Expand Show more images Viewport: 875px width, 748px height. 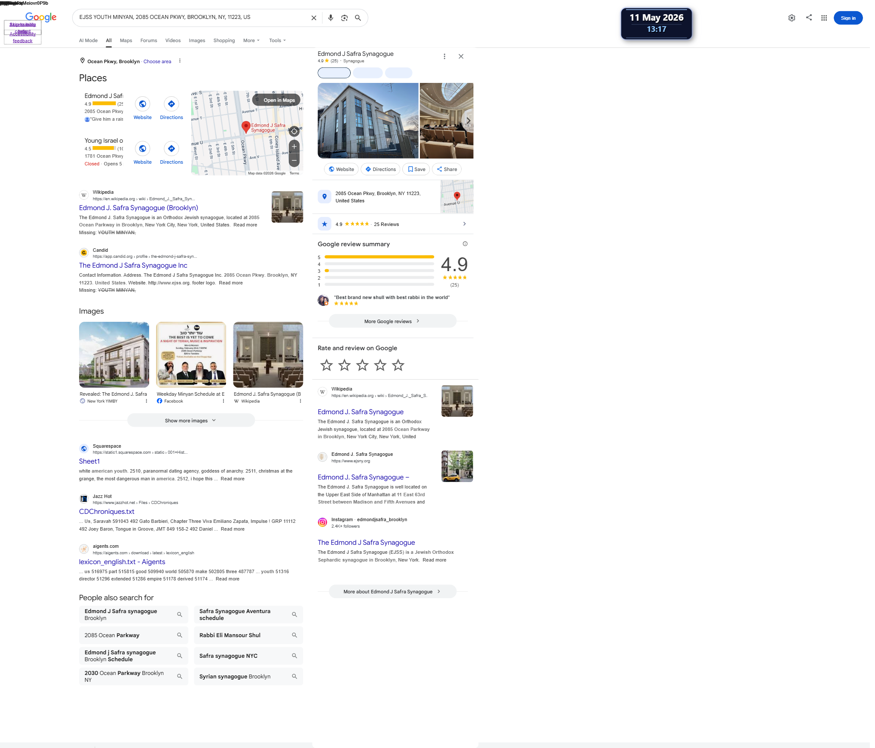(x=191, y=421)
